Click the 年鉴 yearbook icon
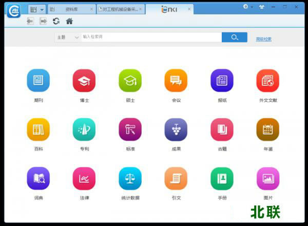The height and width of the screenshot is (226, 308). tap(267, 129)
